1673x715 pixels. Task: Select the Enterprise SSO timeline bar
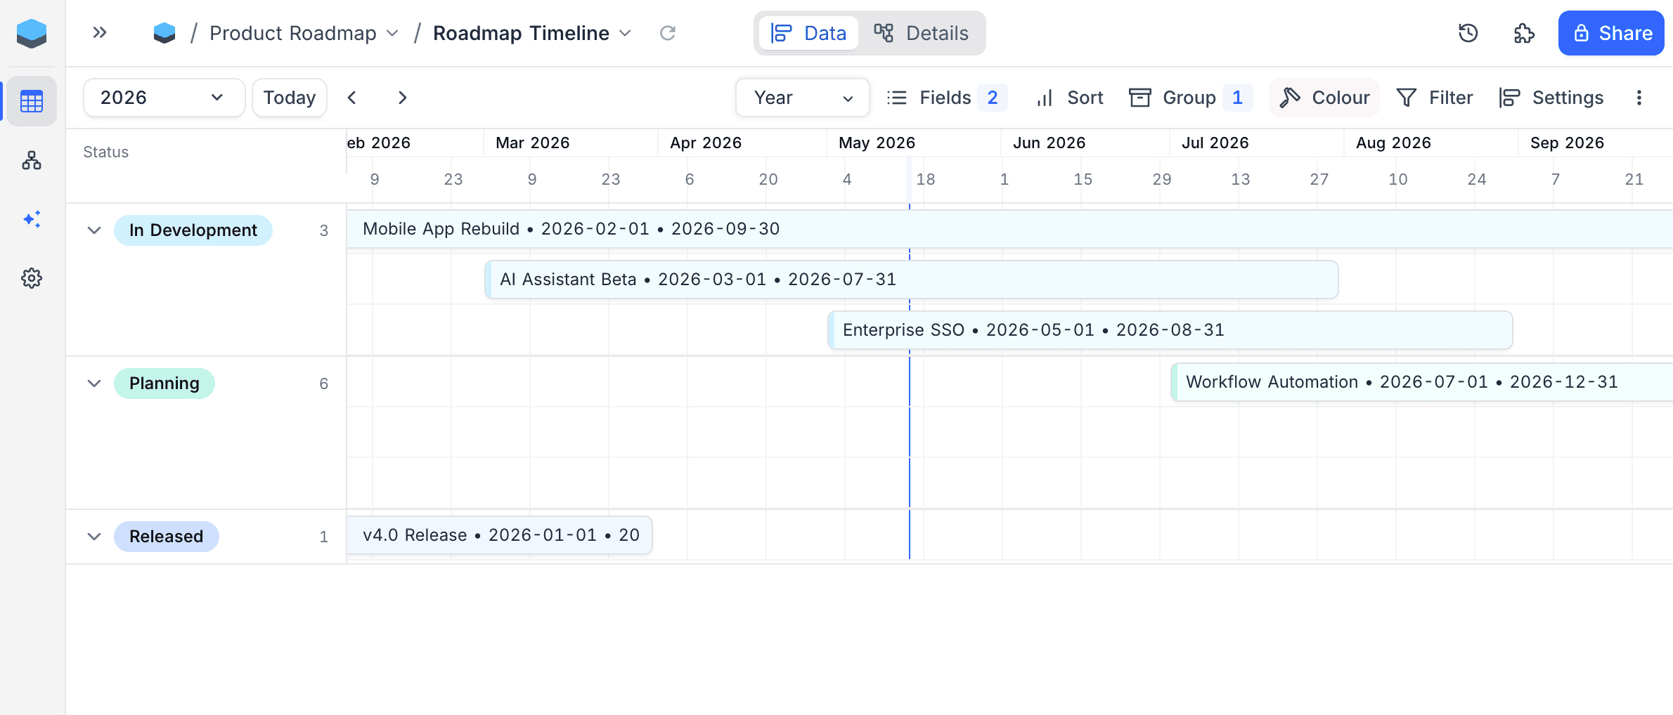(1170, 330)
